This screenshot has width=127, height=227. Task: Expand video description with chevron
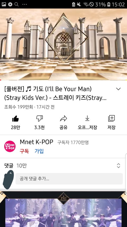118,89
